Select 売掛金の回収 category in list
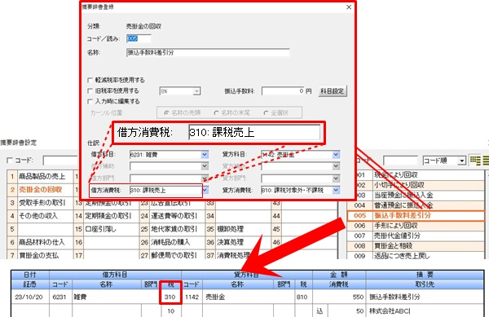 (40, 190)
